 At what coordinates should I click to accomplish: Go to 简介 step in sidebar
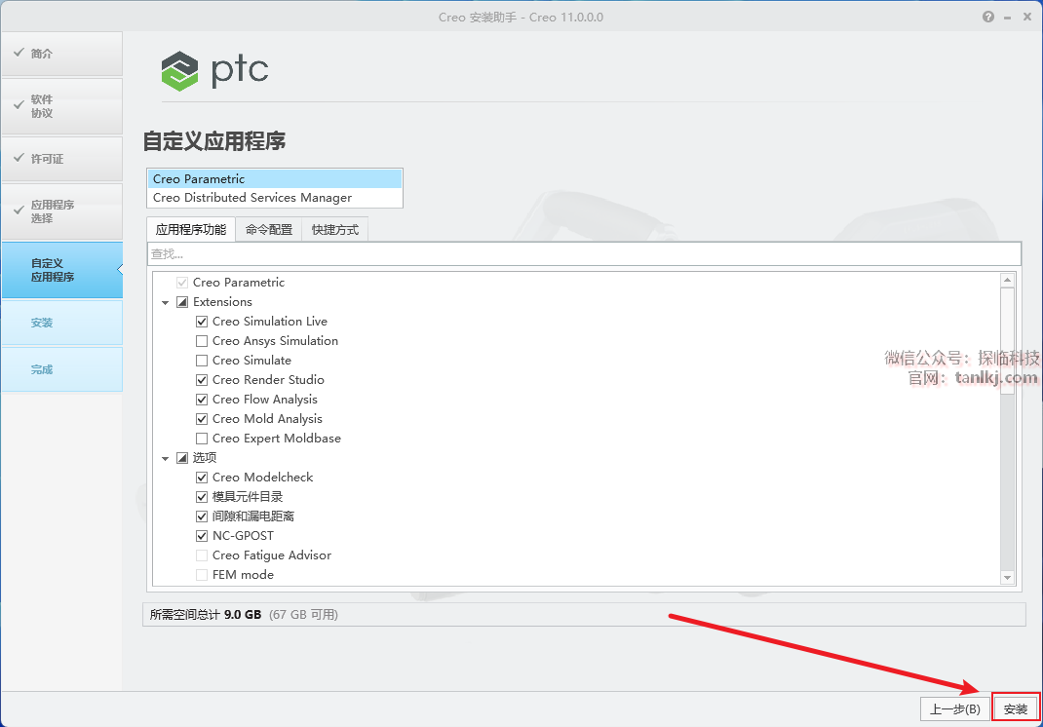pos(61,54)
